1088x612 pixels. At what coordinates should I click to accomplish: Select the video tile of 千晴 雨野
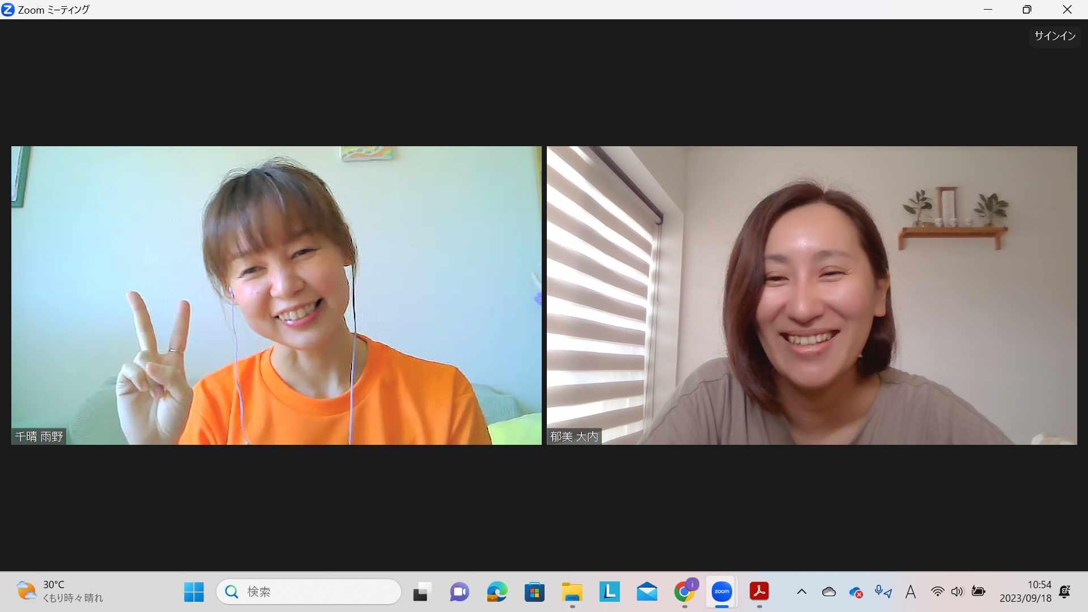coord(276,295)
